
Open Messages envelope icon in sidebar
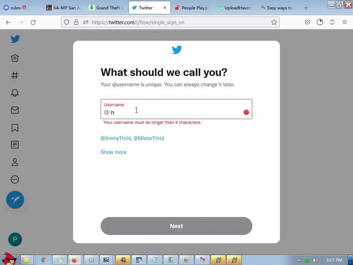[15, 110]
